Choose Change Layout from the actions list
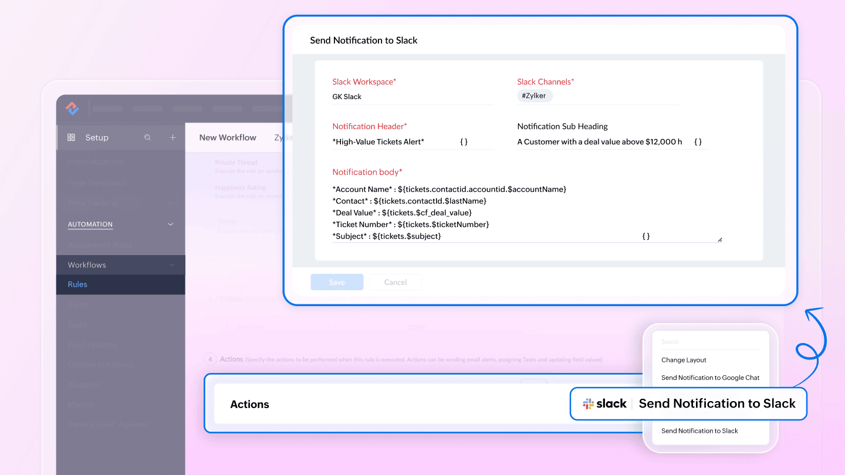 coord(684,360)
